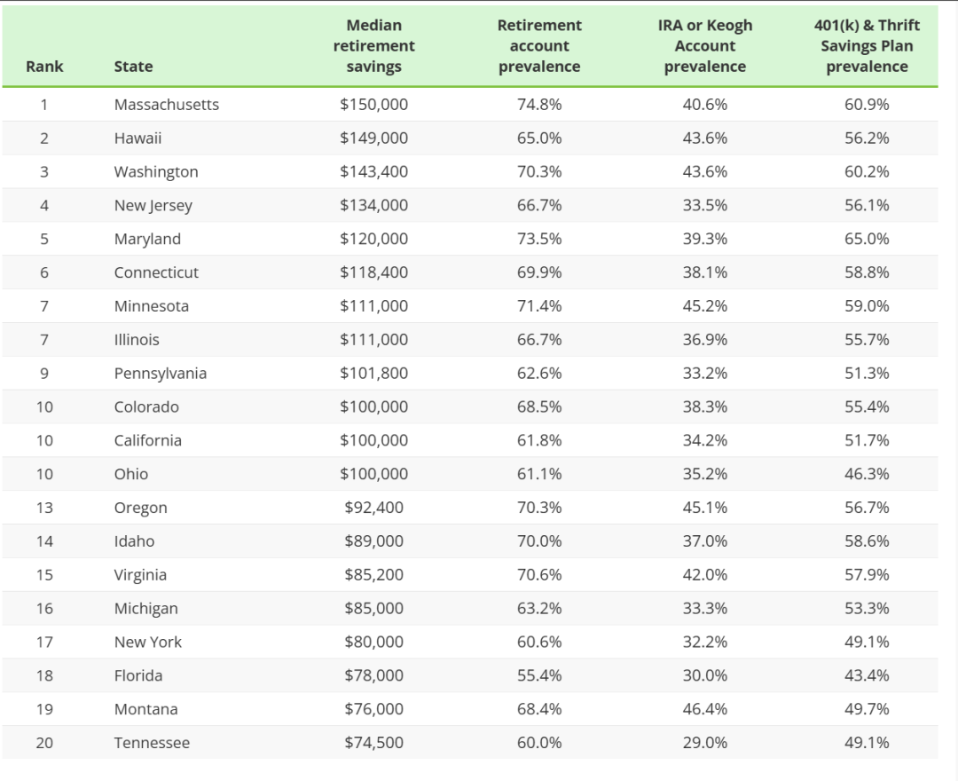
Task: Click Oregon's $92,400 savings value
Action: (373, 508)
